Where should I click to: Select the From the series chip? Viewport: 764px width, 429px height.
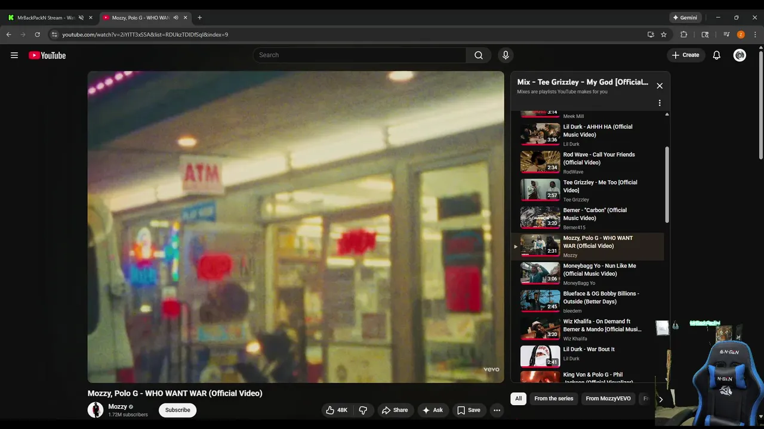tap(553, 399)
